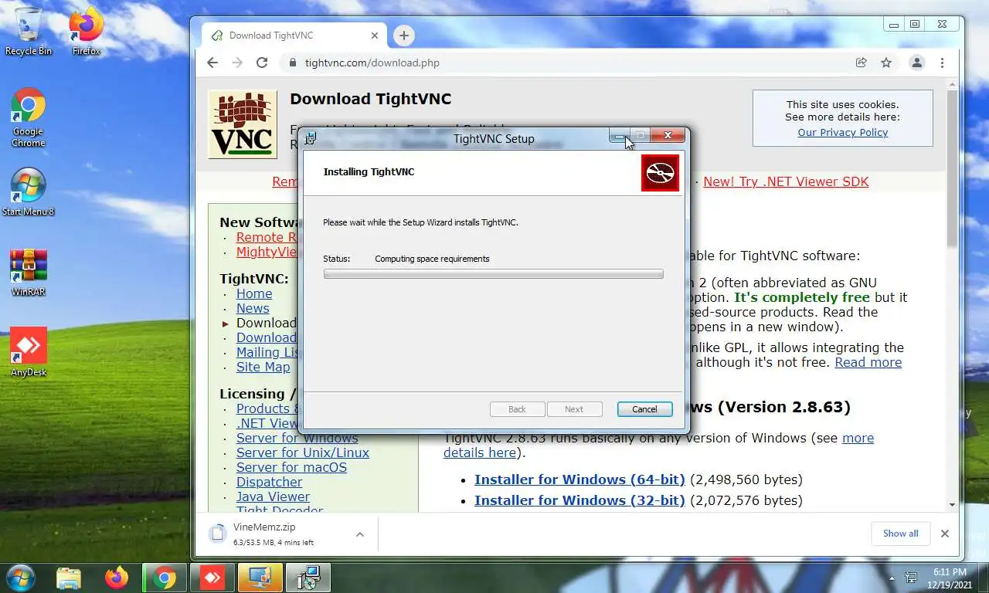Image resolution: width=989 pixels, height=593 pixels.
Task: Show hidden system tray icons
Action: pos(892,578)
